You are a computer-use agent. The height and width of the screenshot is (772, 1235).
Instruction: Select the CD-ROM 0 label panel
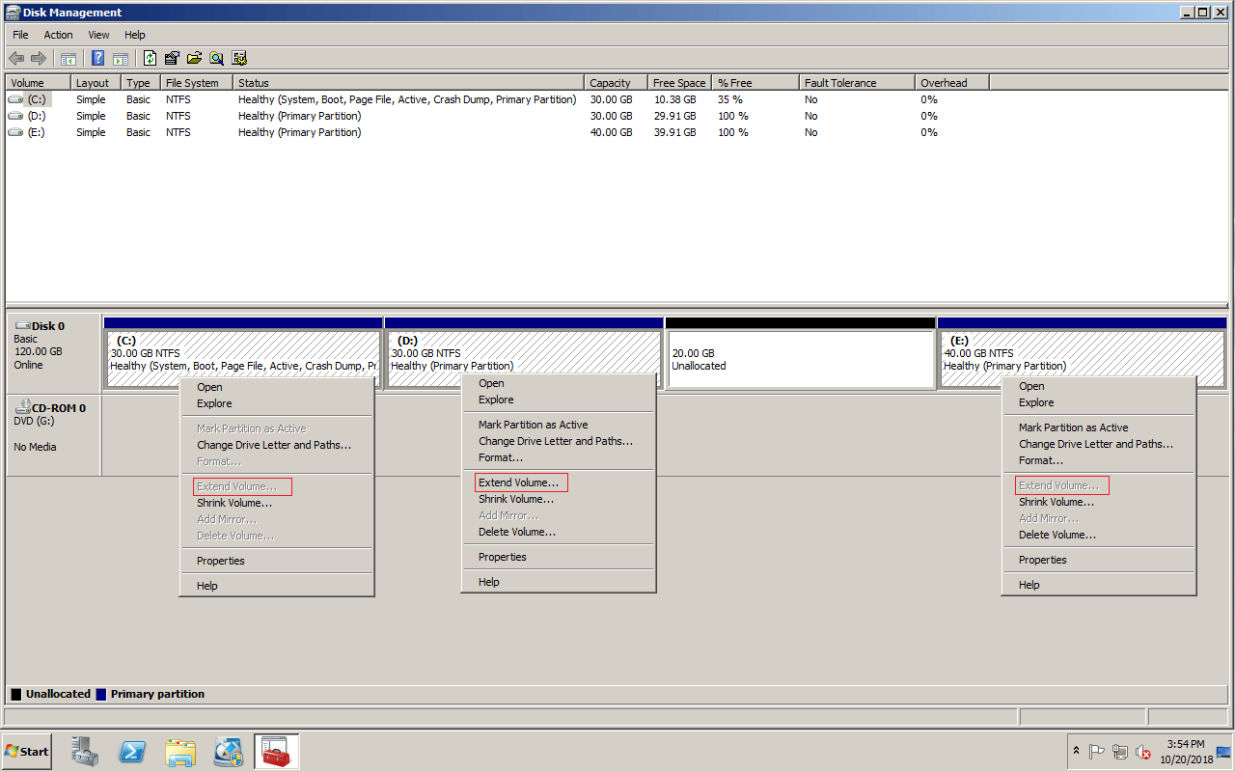[x=53, y=434]
